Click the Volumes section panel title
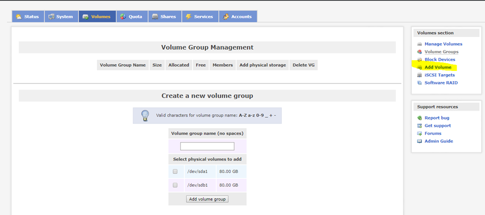Screen dimensions: 485x215 click(435, 33)
